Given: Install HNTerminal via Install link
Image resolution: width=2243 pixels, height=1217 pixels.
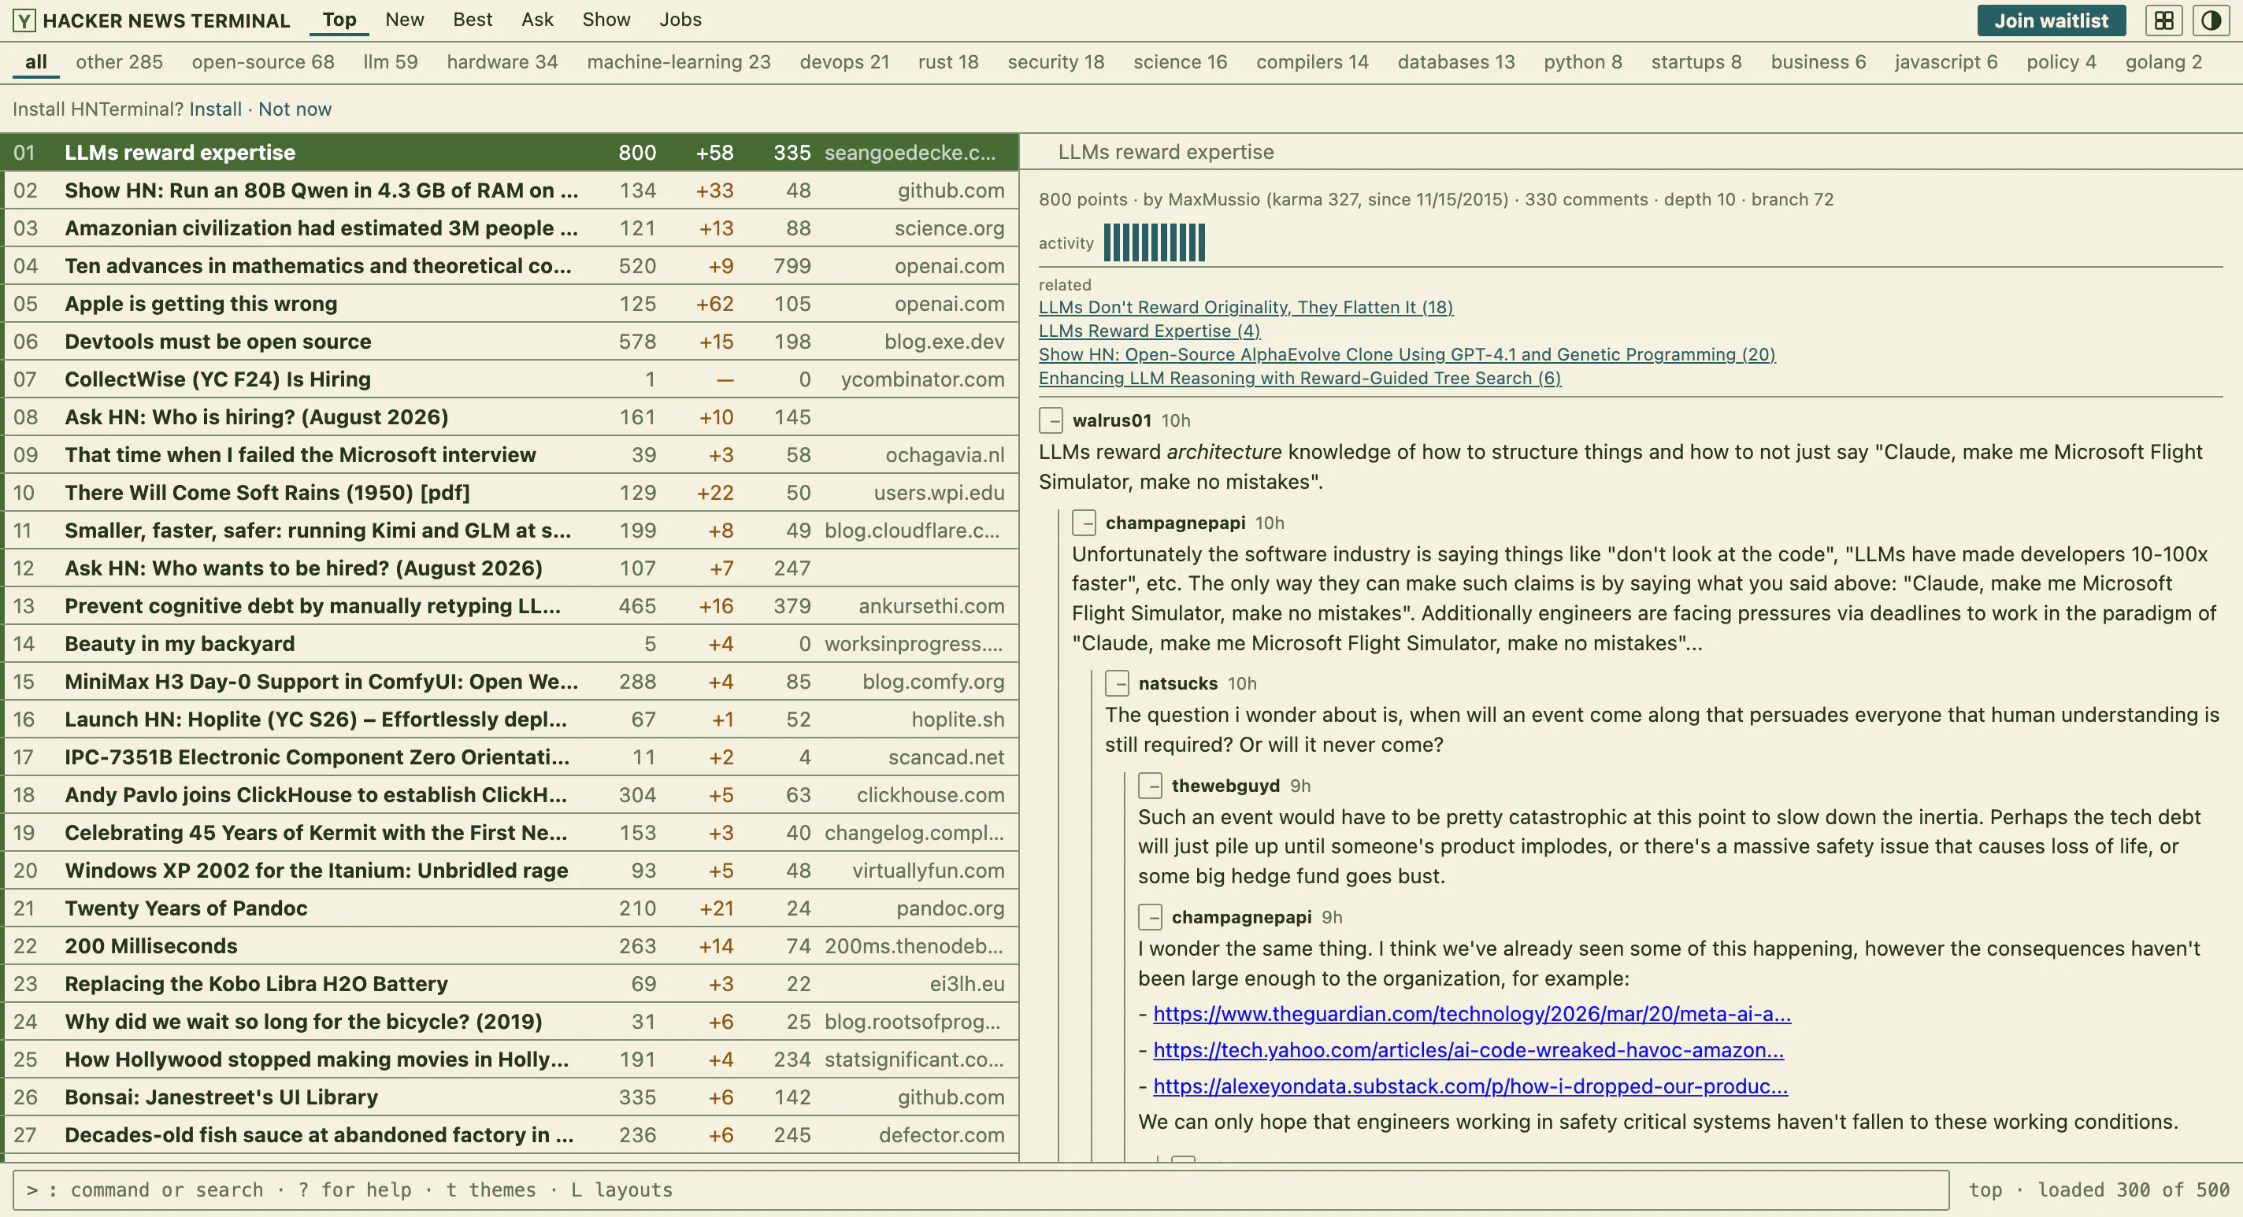Looking at the screenshot, I should tap(215, 109).
